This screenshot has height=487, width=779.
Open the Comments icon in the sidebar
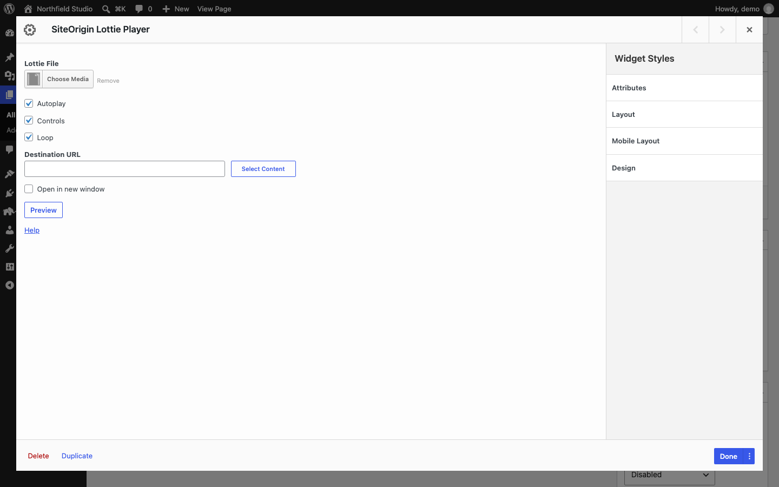click(x=9, y=149)
